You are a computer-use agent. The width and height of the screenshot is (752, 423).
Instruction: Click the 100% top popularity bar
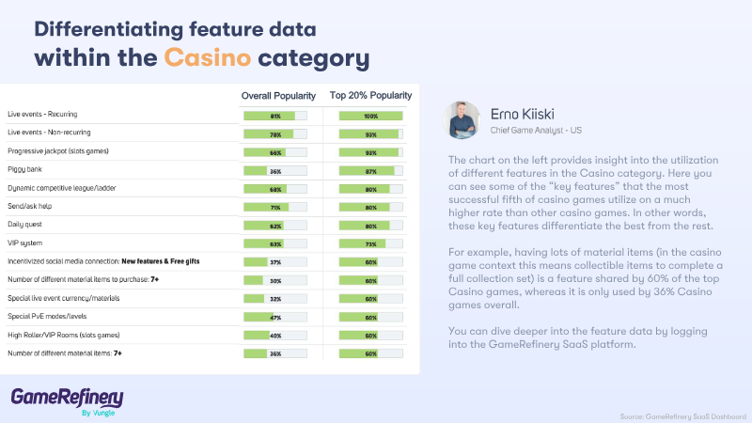[x=370, y=116]
